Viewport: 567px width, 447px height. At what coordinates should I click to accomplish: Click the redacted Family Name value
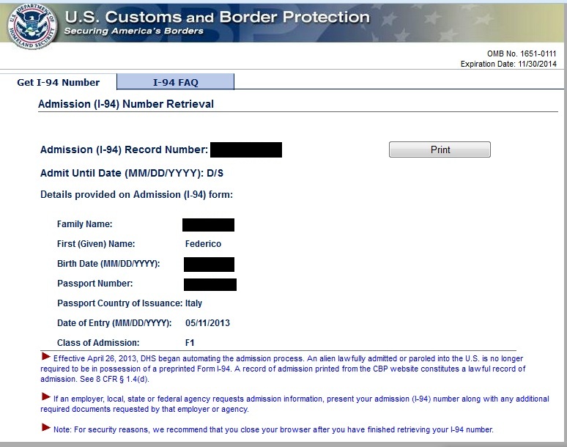pos(208,224)
